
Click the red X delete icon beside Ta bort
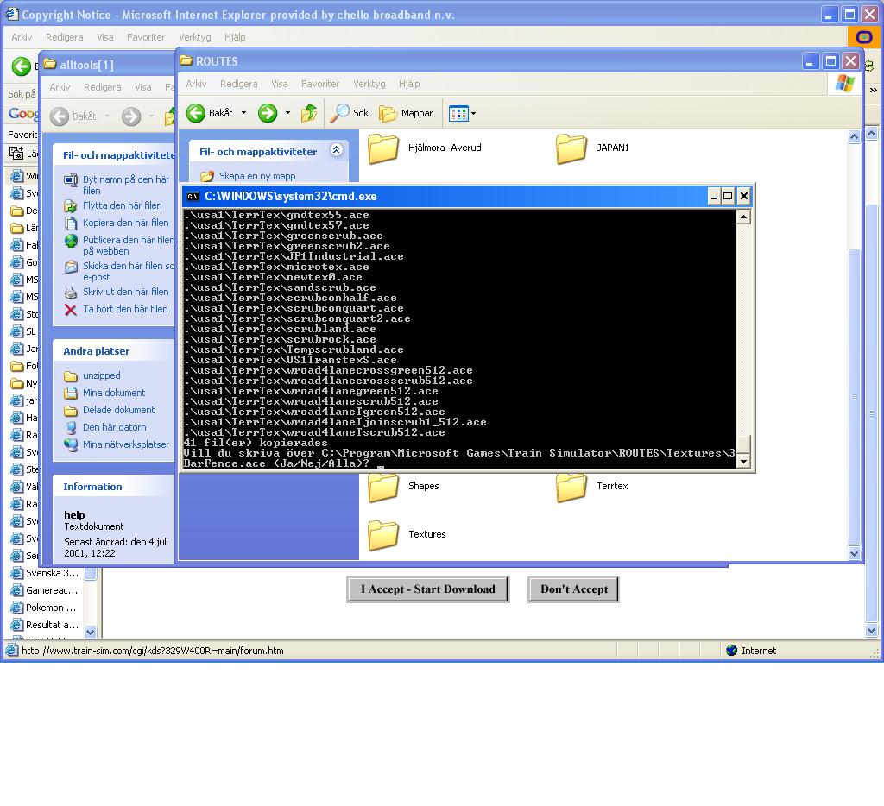click(71, 310)
